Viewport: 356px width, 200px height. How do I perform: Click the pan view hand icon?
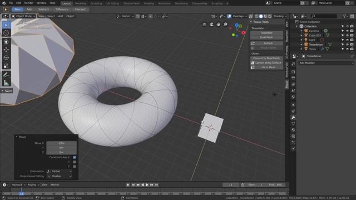tap(219, 24)
